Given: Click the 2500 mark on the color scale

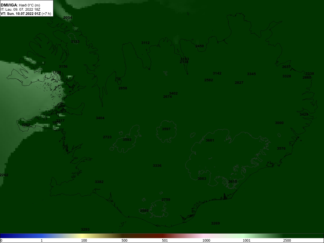Looking at the screenshot, I should click(x=287, y=240).
